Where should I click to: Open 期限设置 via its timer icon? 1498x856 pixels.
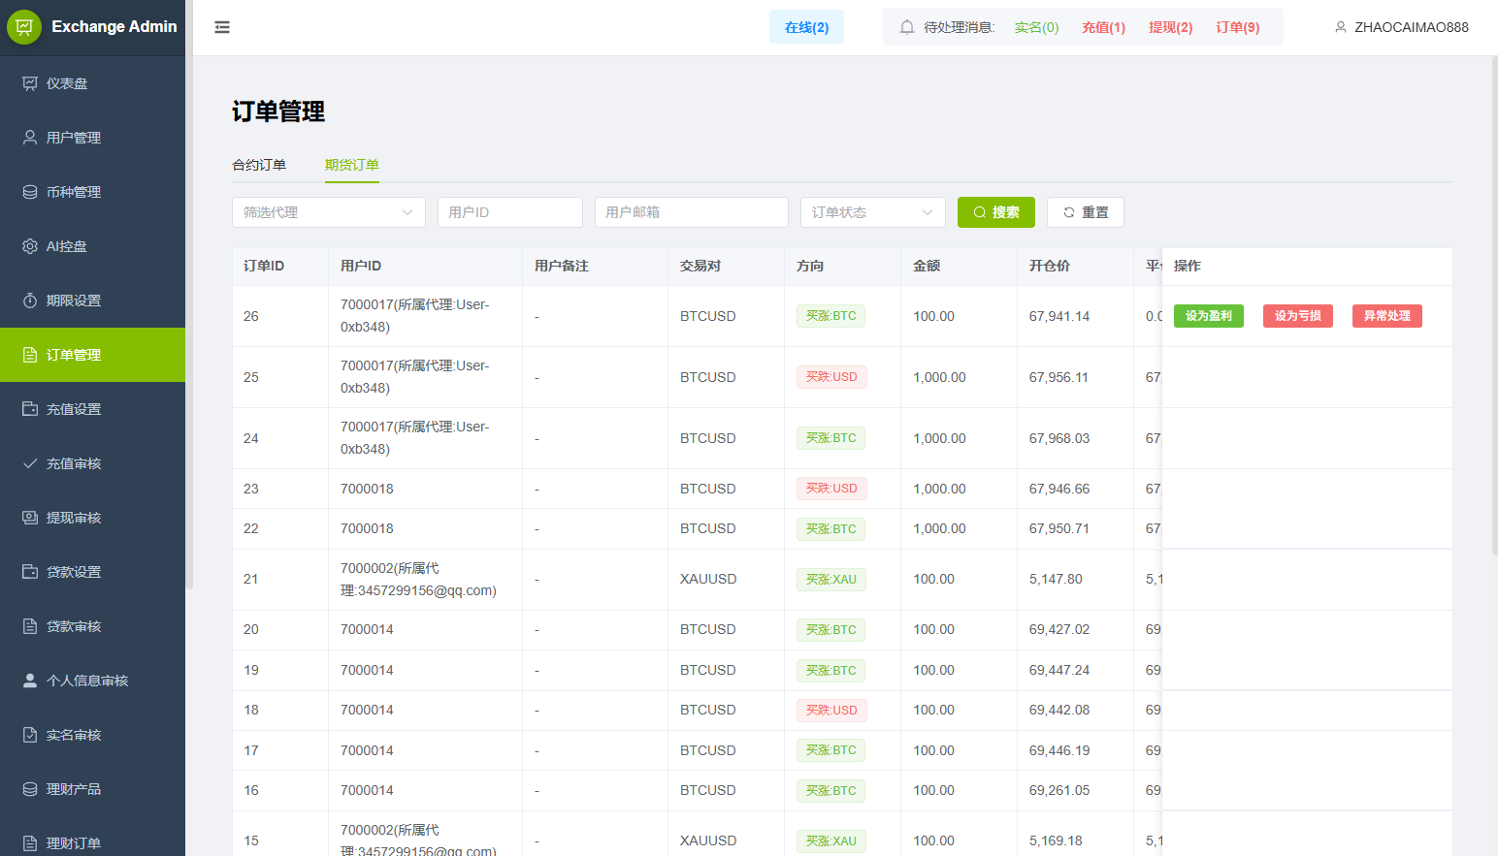click(30, 301)
